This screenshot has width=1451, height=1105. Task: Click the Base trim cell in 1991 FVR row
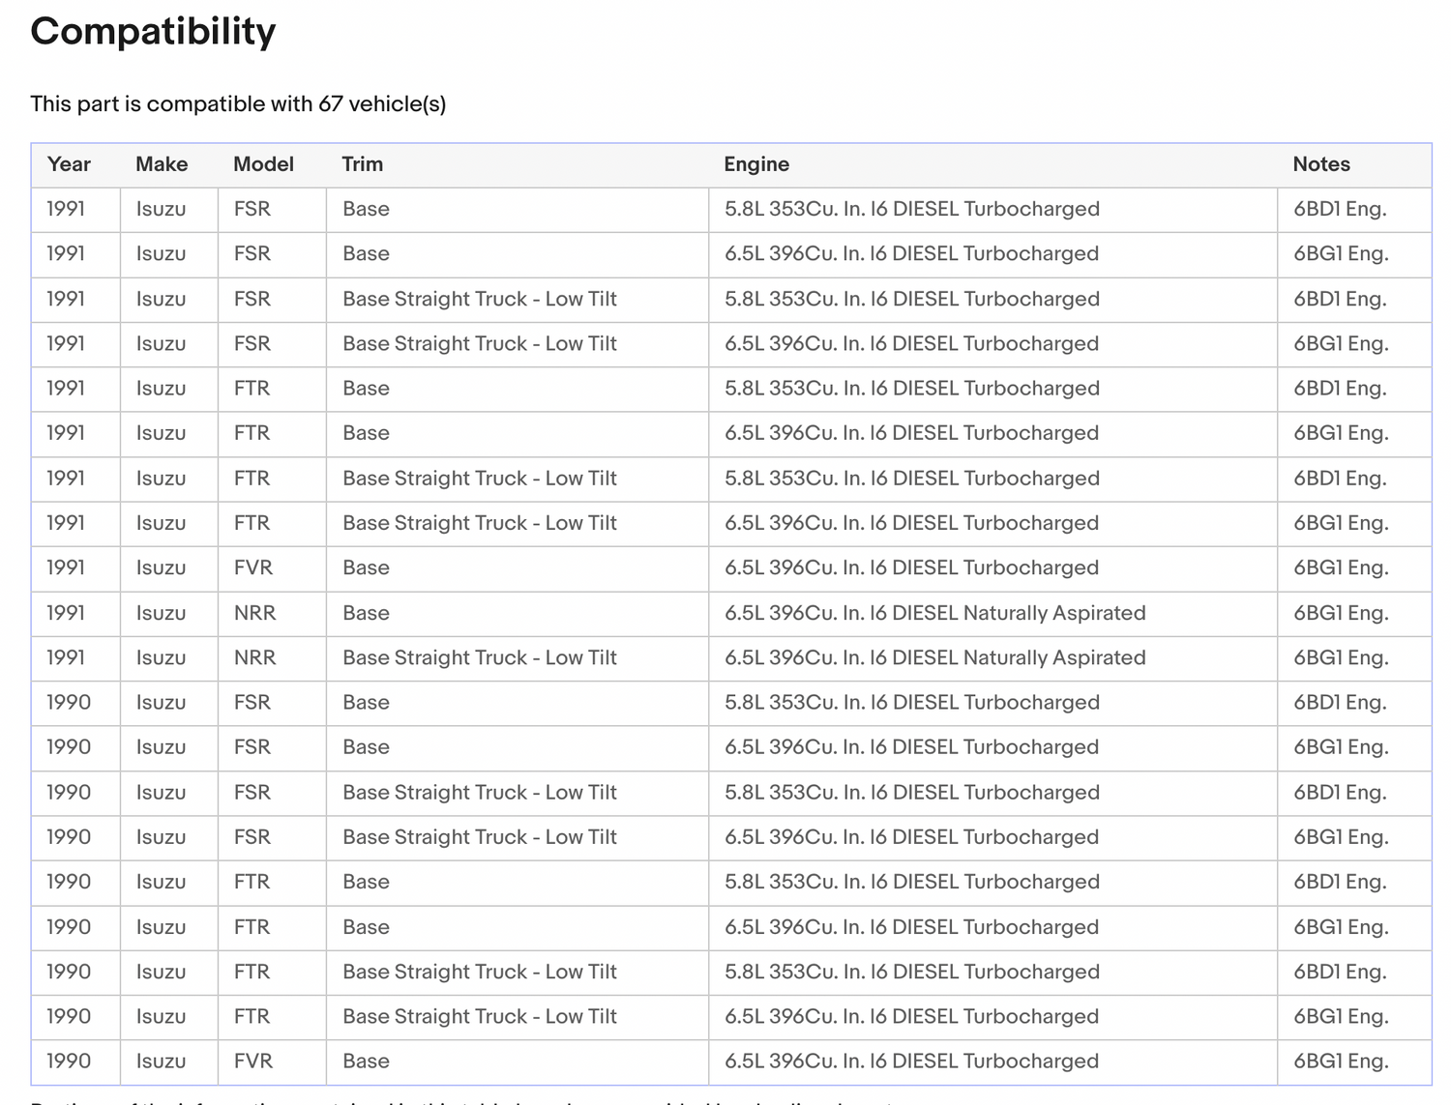(x=366, y=567)
